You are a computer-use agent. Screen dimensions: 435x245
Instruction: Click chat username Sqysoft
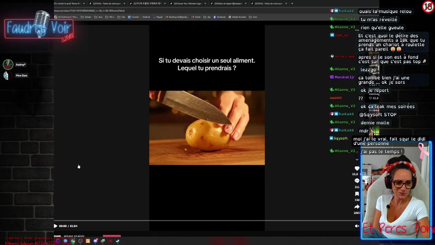click(341, 138)
